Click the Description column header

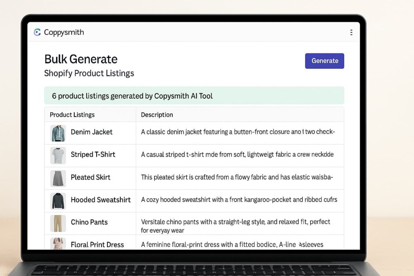click(x=157, y=115)
